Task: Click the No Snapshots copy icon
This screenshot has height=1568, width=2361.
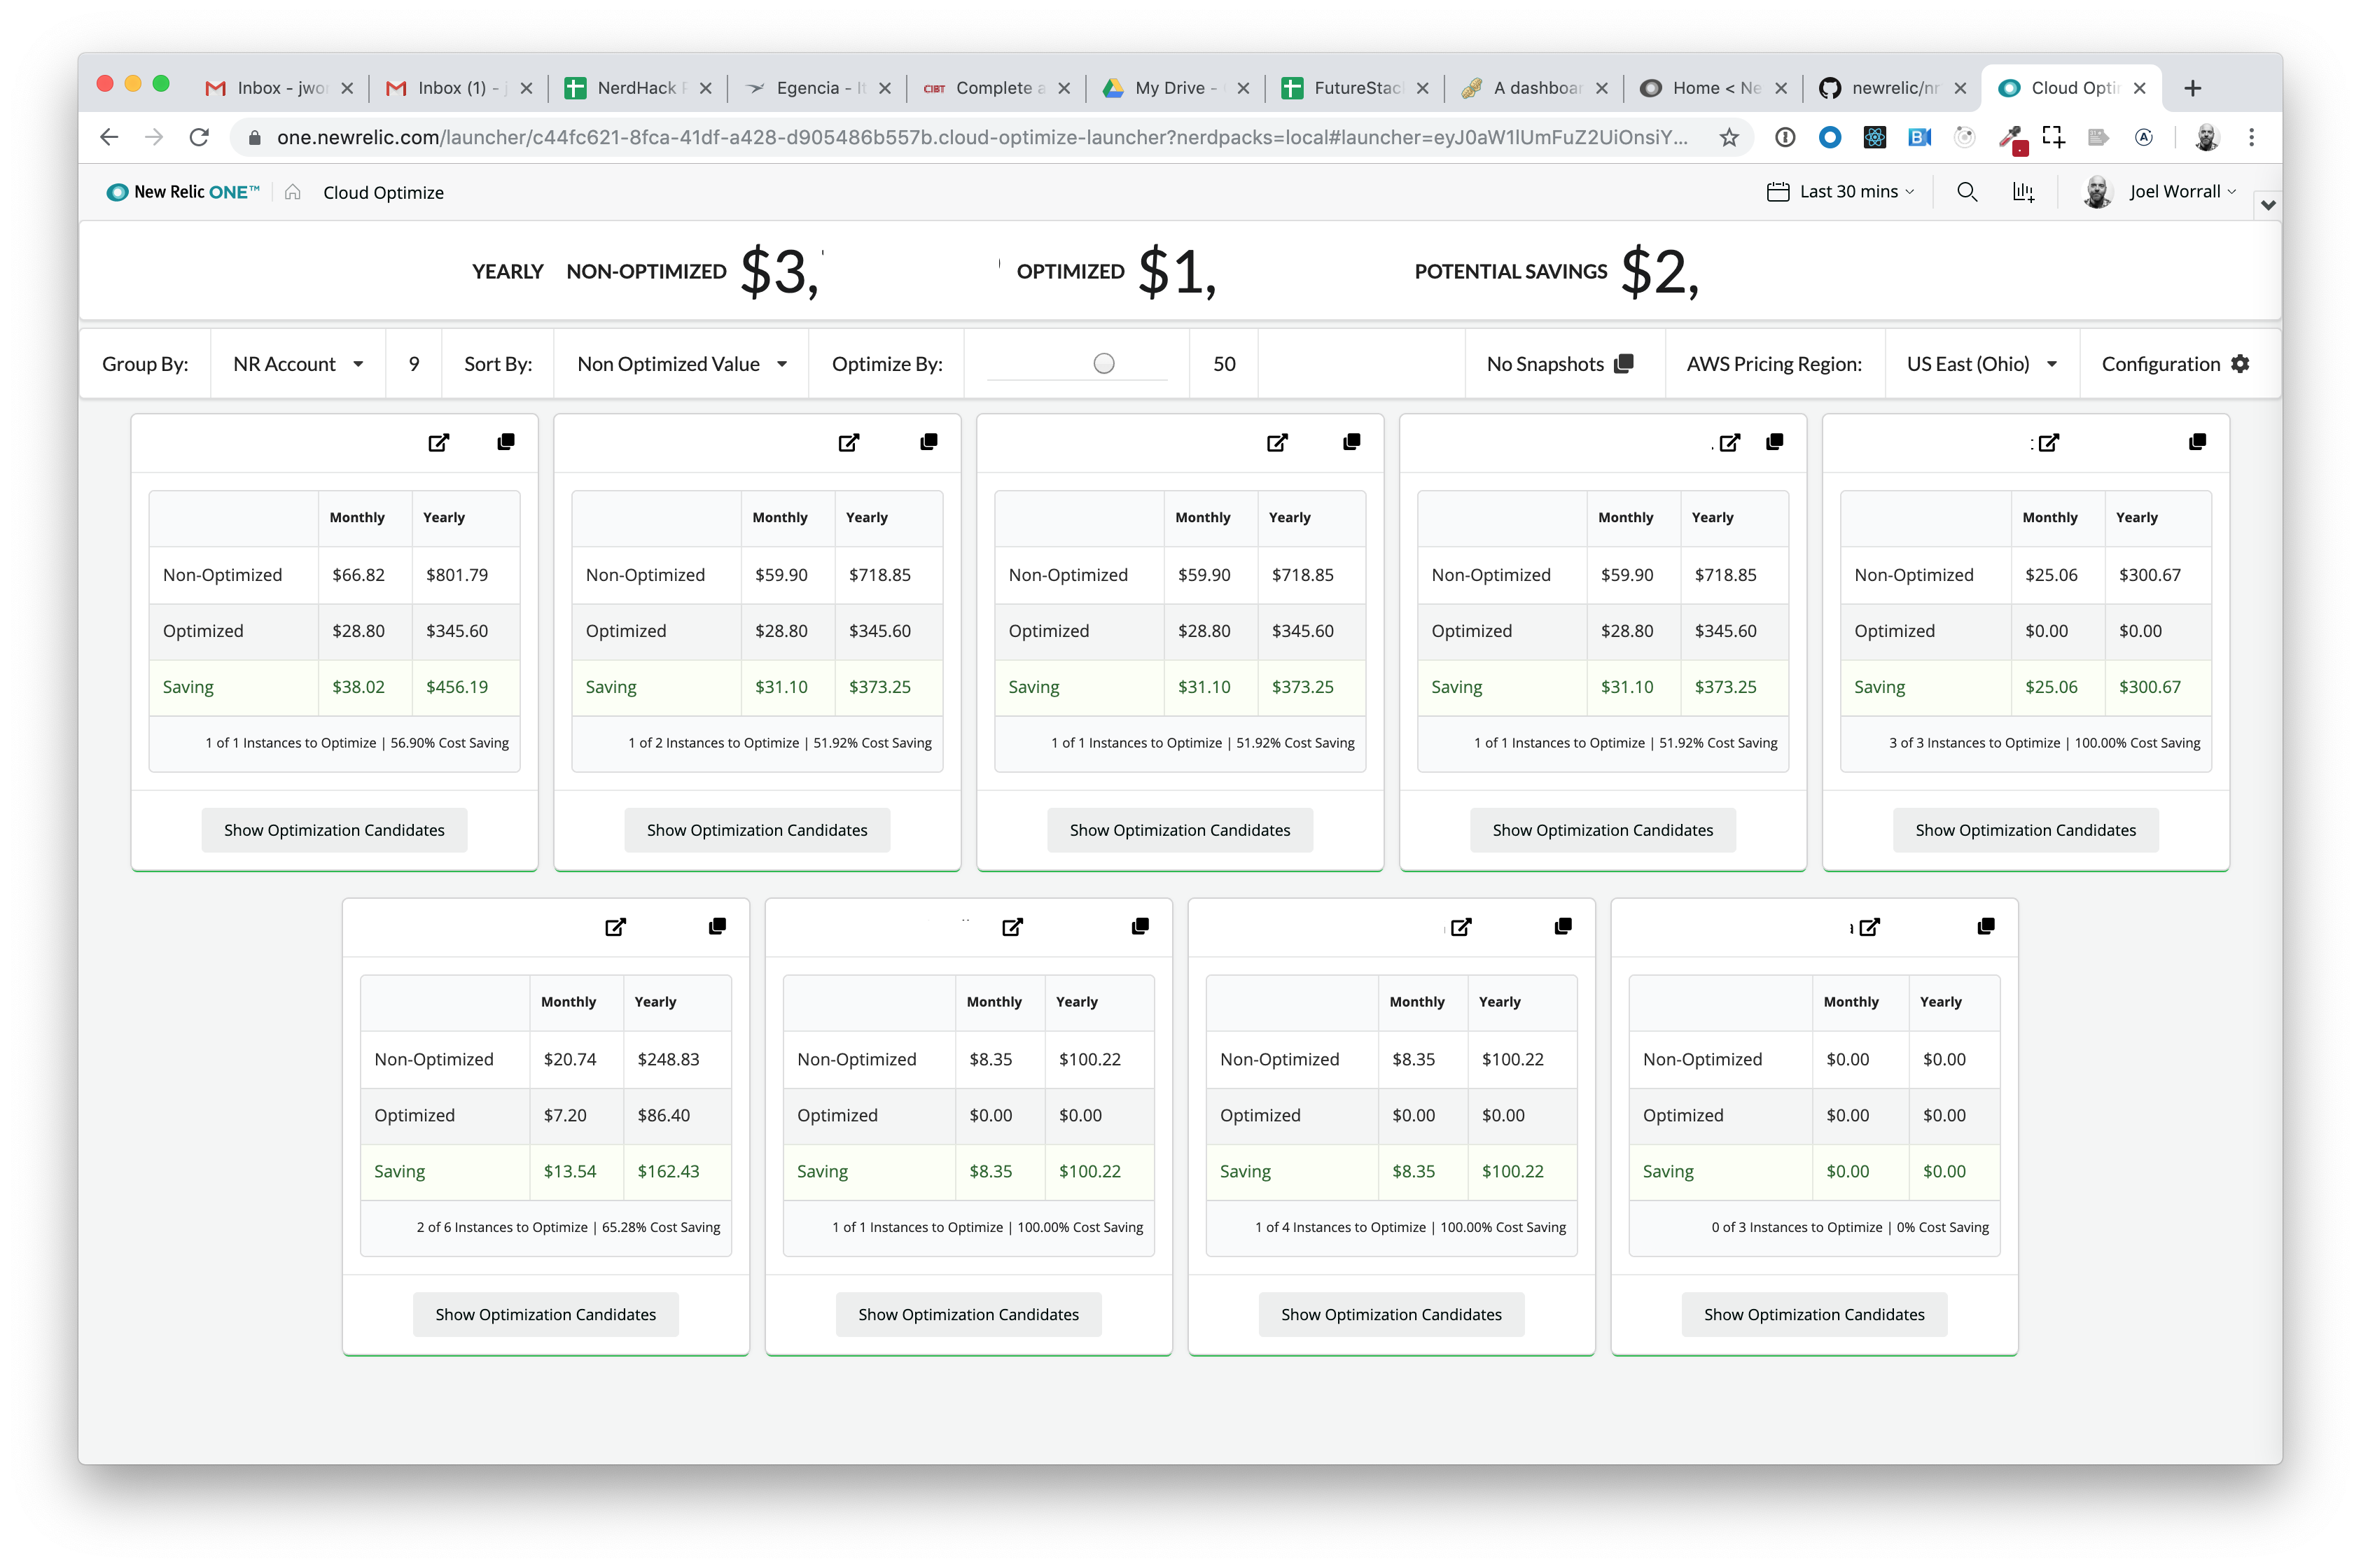Action: (1624, 364)
